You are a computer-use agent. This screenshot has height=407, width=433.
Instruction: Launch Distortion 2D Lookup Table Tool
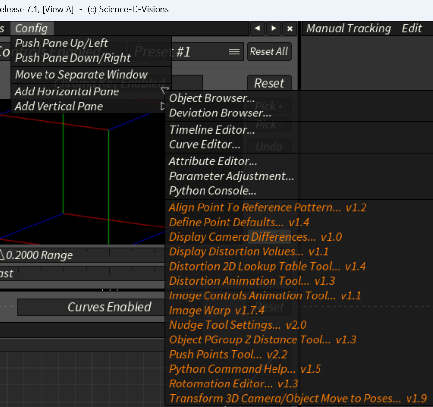pos(299,266)
